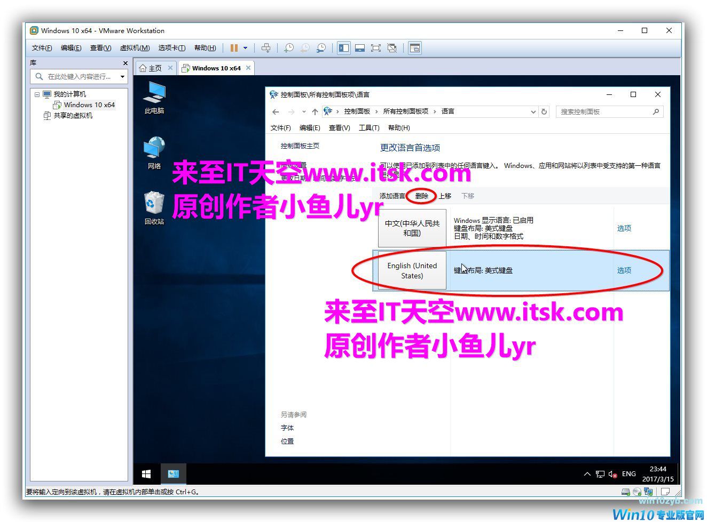707x522 pixels.
Task: Close the 主页 tab
Action: tap(170, 68)
